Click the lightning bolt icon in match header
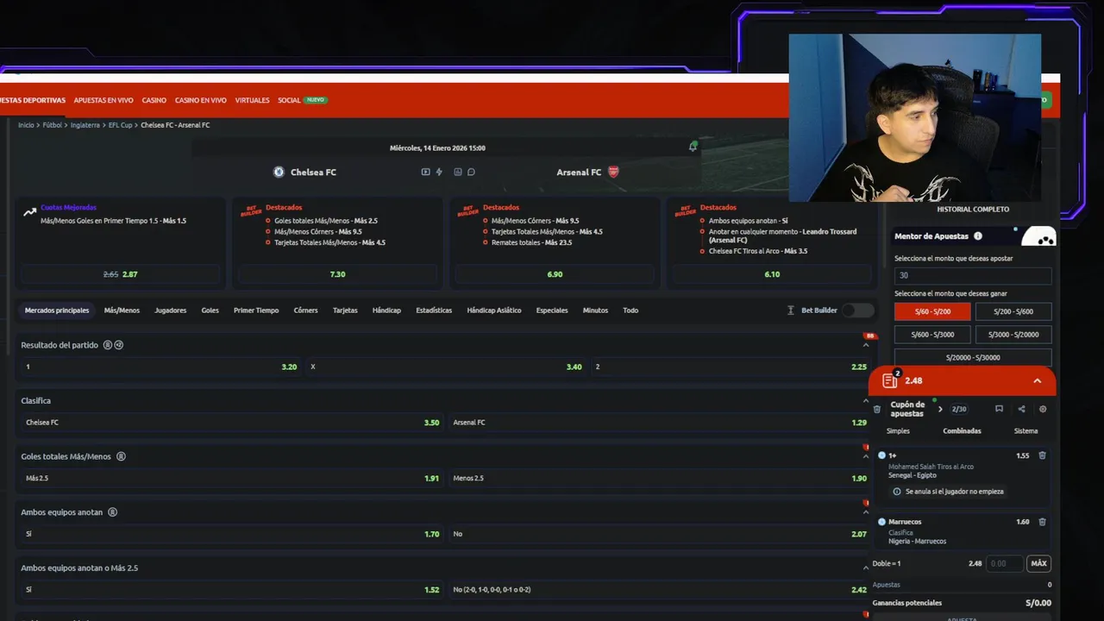 (x=439, y=172)
